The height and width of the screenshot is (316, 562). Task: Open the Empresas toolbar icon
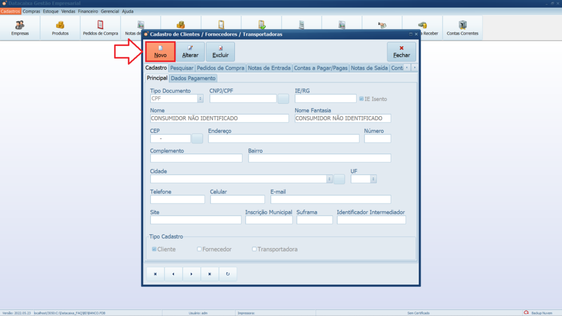coord(20,28)
